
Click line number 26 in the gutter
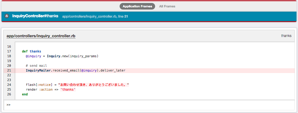(9, 94)
